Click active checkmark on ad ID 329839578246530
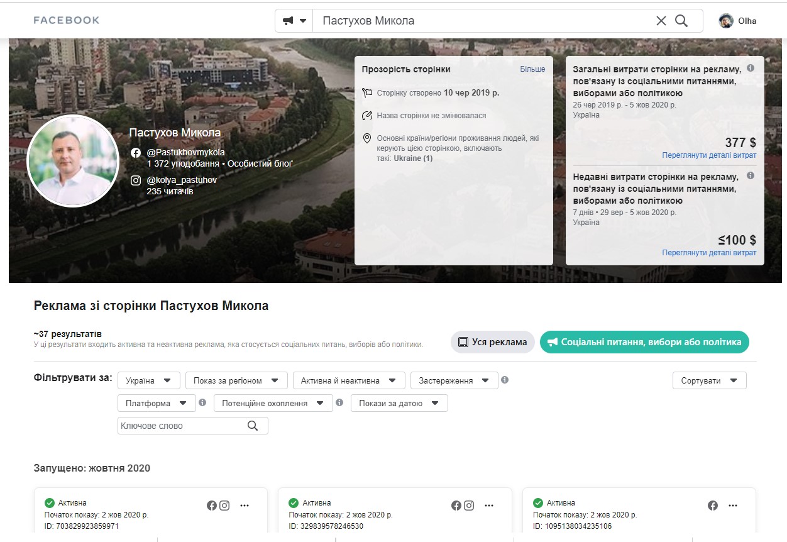Viewport: 787px width, 542px height. (294, 503)
